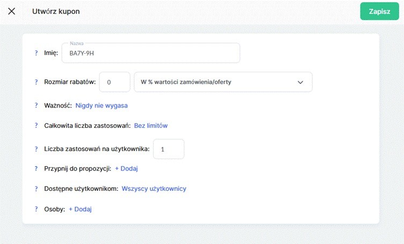Click + Dodaj next to Przypnij do propozycji
This screenshot has height=244, width=404.
126,168
